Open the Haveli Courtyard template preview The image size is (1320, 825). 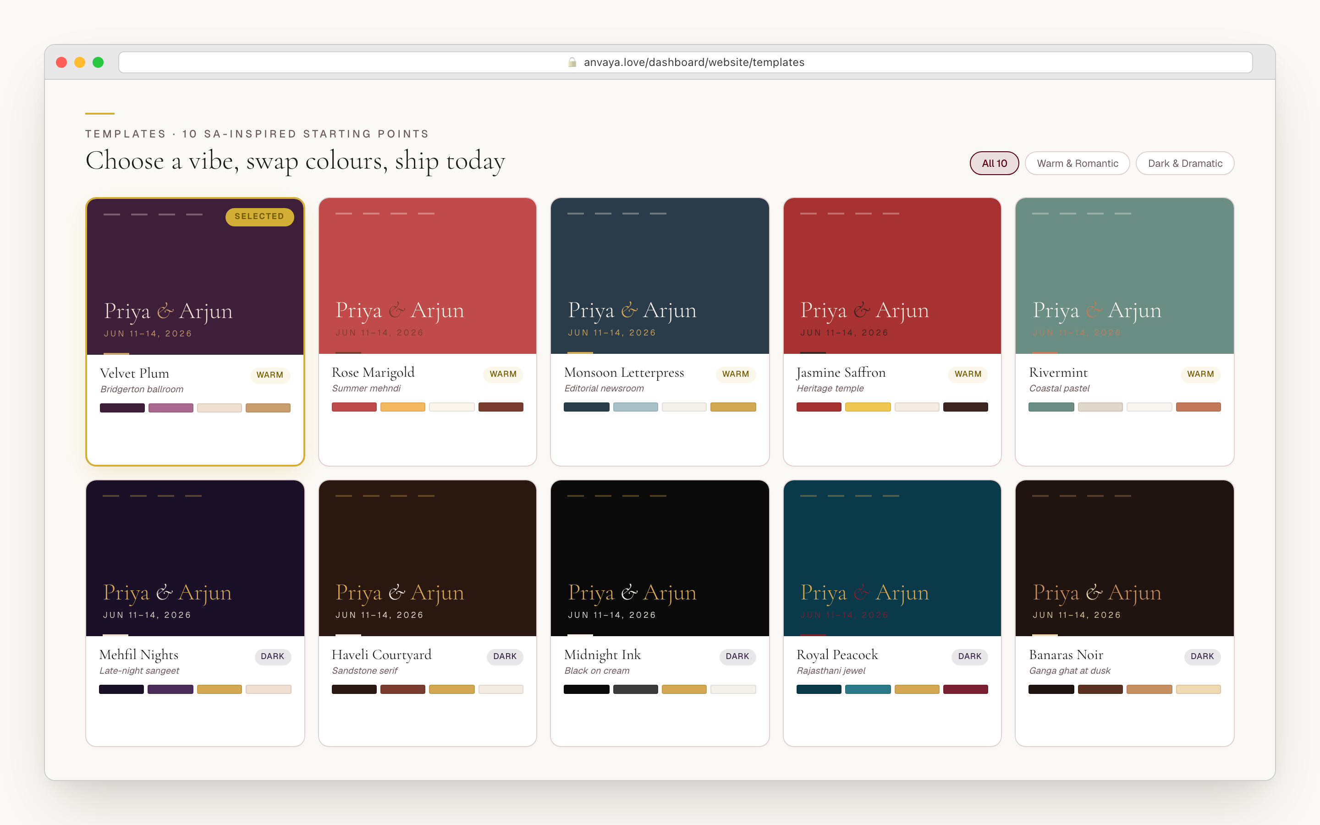428,558
